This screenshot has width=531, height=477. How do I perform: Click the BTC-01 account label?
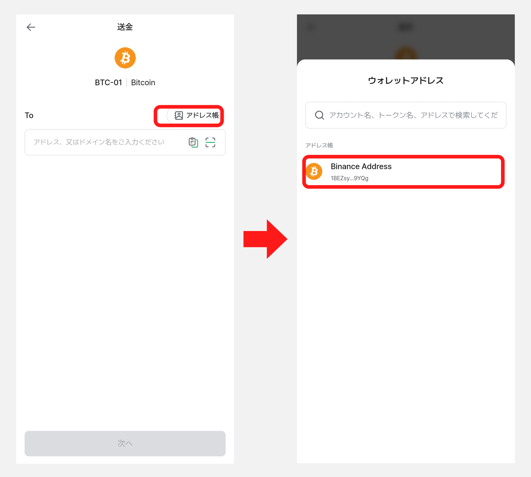tap(108, 82)
